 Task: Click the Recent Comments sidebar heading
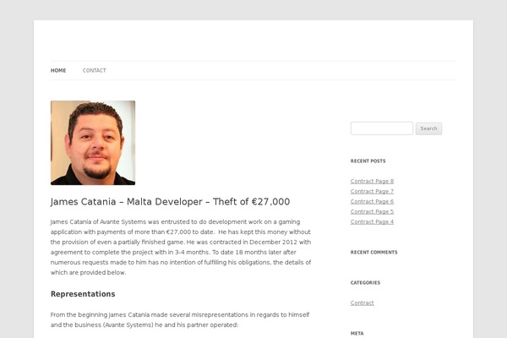pyautogui.click(x=373, y=253)
